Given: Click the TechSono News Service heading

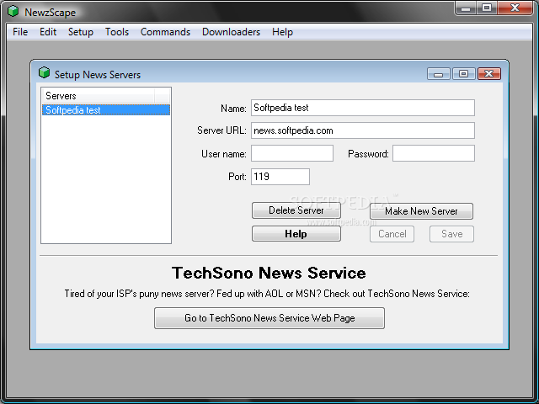Looking at the screenshot, I should [269, 273].
